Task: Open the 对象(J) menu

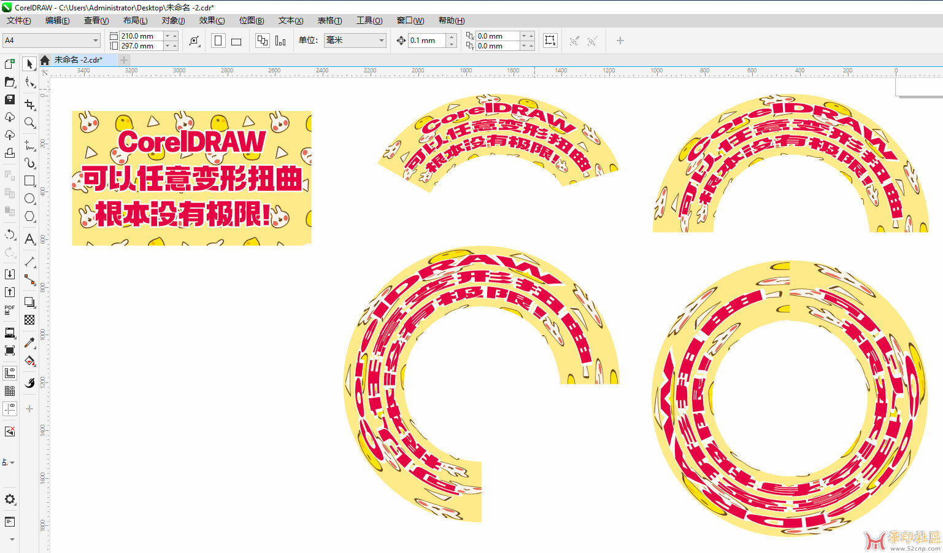Action: click(x=173, y=20)
